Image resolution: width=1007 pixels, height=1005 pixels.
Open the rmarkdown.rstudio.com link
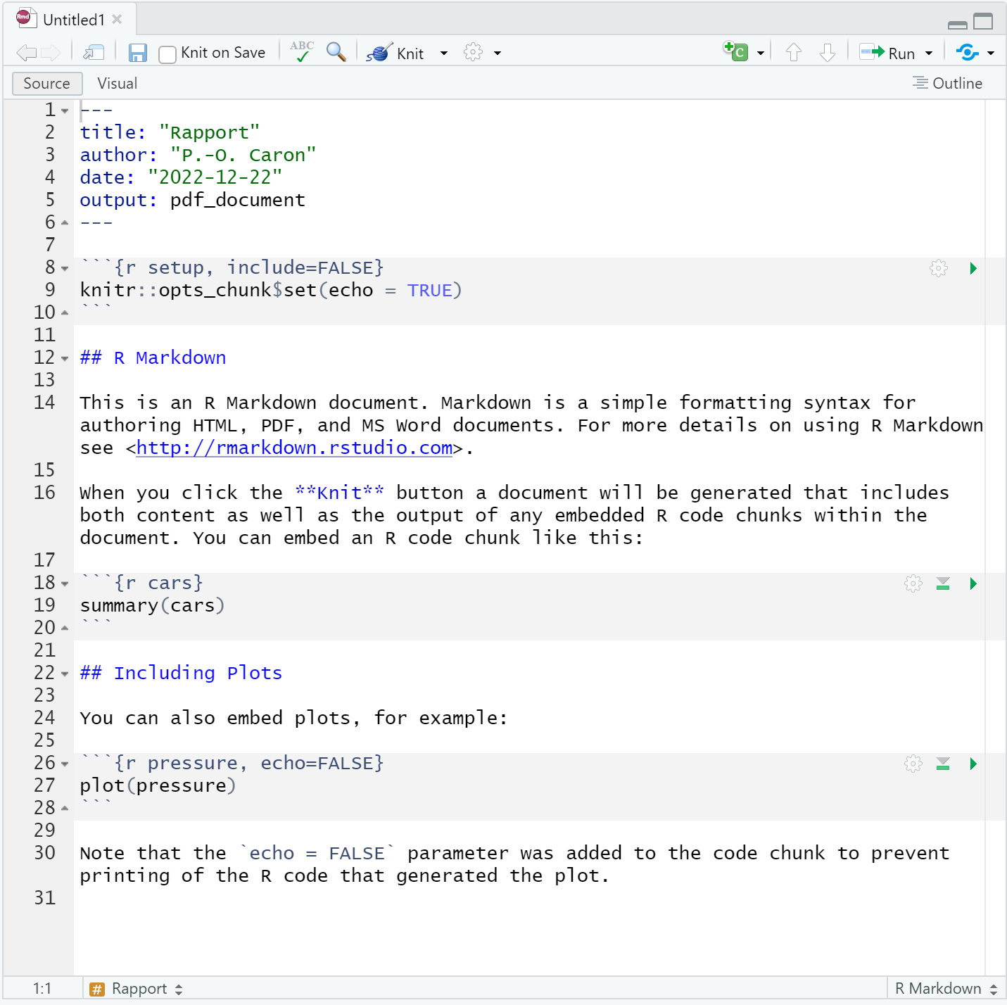(x=294, y=448)
